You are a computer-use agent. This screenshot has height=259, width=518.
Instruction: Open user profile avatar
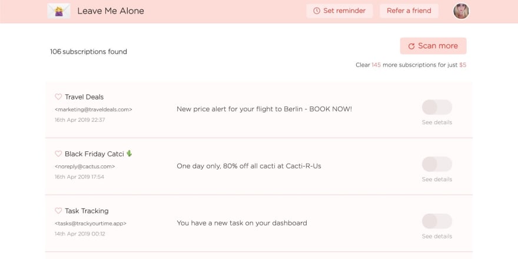tap(461, 11)
